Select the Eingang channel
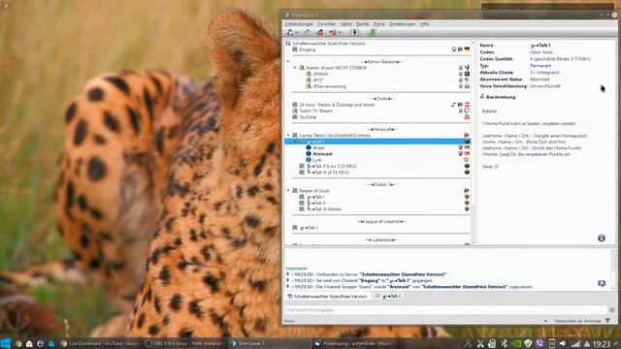The image size is (621, 349). pos(308,49)
